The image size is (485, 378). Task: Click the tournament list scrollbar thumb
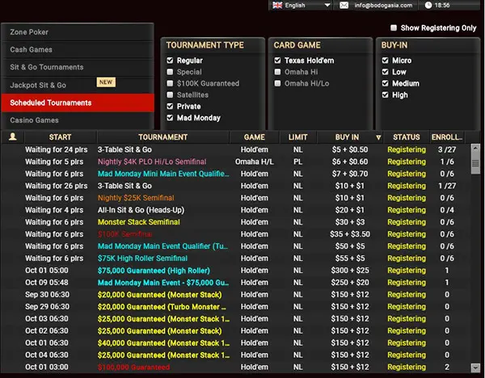(475, 163)
